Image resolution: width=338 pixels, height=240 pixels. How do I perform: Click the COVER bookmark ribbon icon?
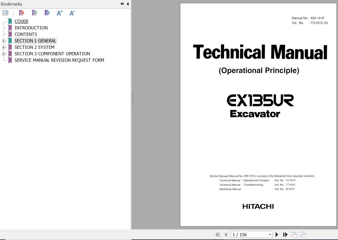[x=10, y=21]
